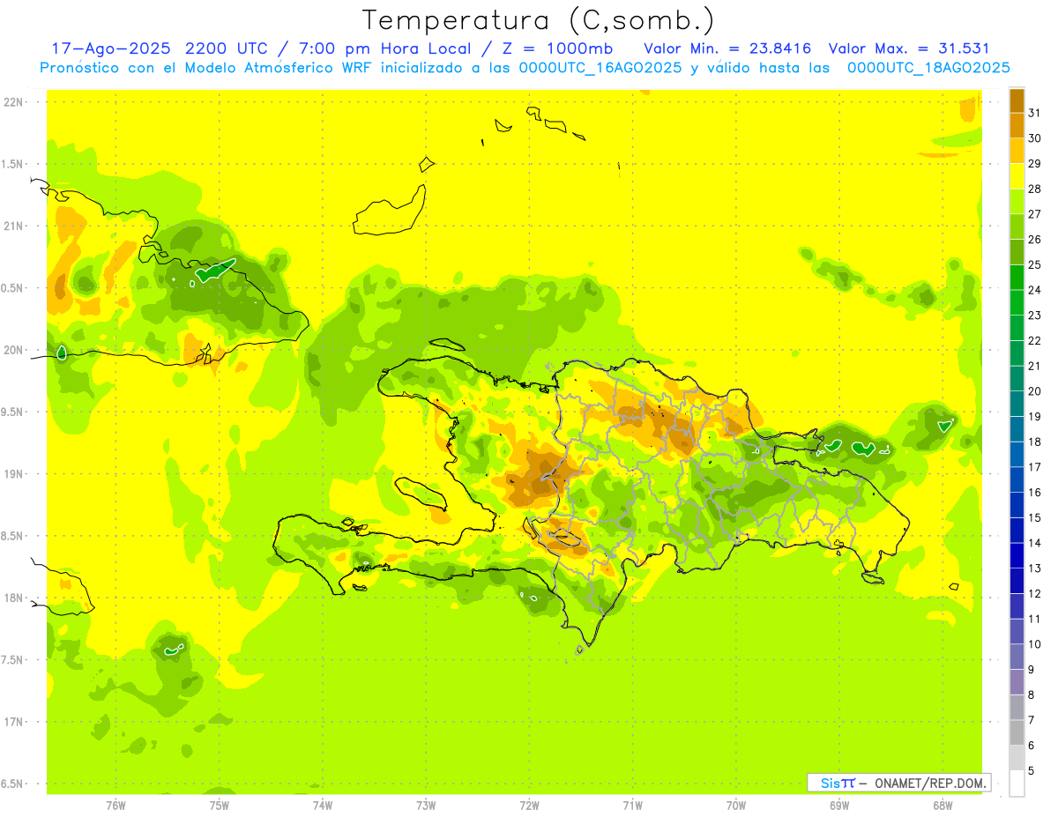Click the color bar label 20
This screenshot has height=817, width=1058.
pyautogui.click(x=1035, y=391)
